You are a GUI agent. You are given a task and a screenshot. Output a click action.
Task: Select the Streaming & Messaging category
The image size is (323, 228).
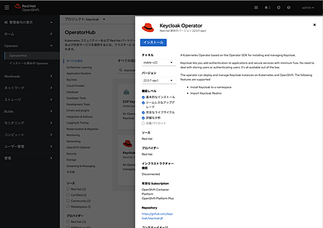(80, 166)
